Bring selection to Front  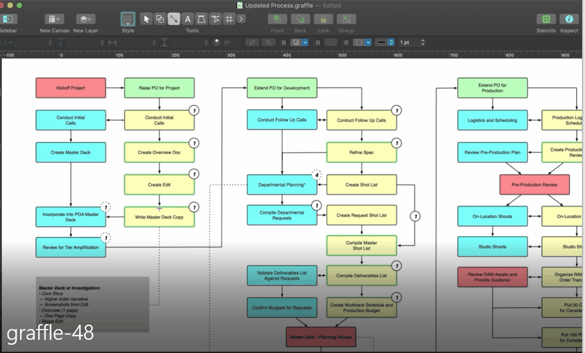point(277,19)
